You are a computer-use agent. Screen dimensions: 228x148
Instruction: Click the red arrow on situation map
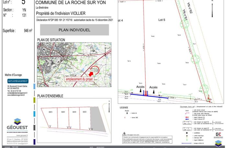pyautogui.click(x=91, y=74)
